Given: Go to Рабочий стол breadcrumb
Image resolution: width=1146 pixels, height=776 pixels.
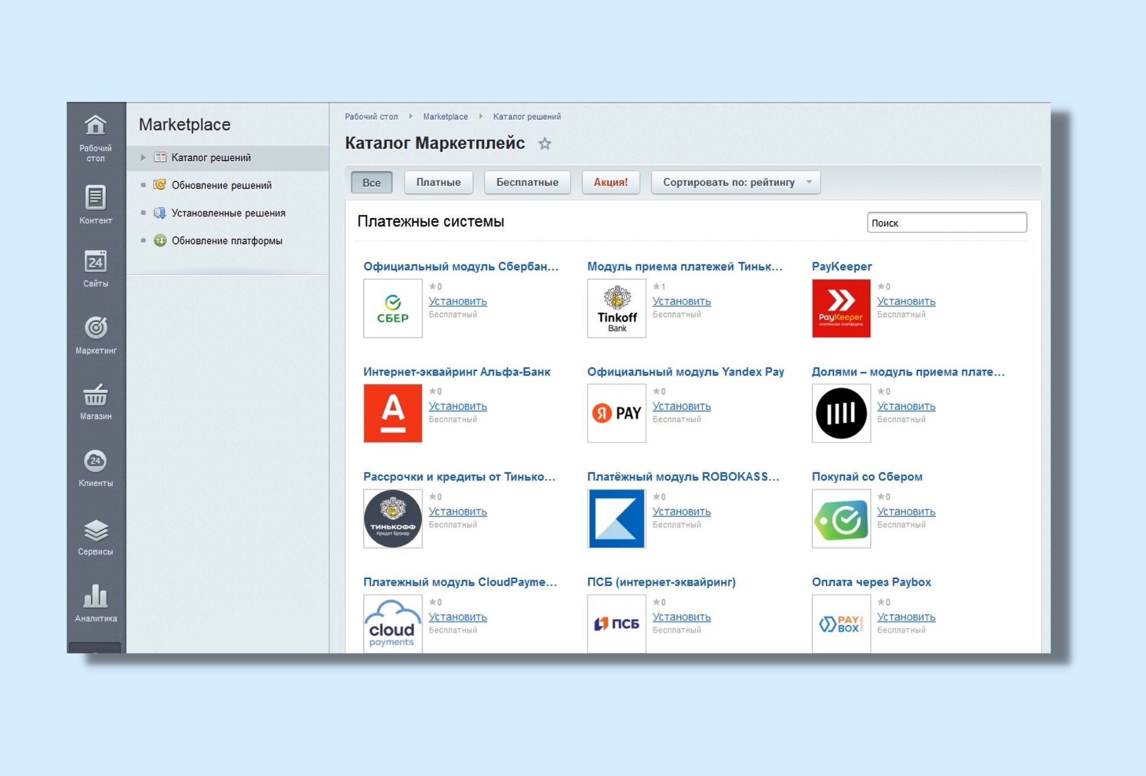Looking at the screenshot, I should [x=371, y=116].
